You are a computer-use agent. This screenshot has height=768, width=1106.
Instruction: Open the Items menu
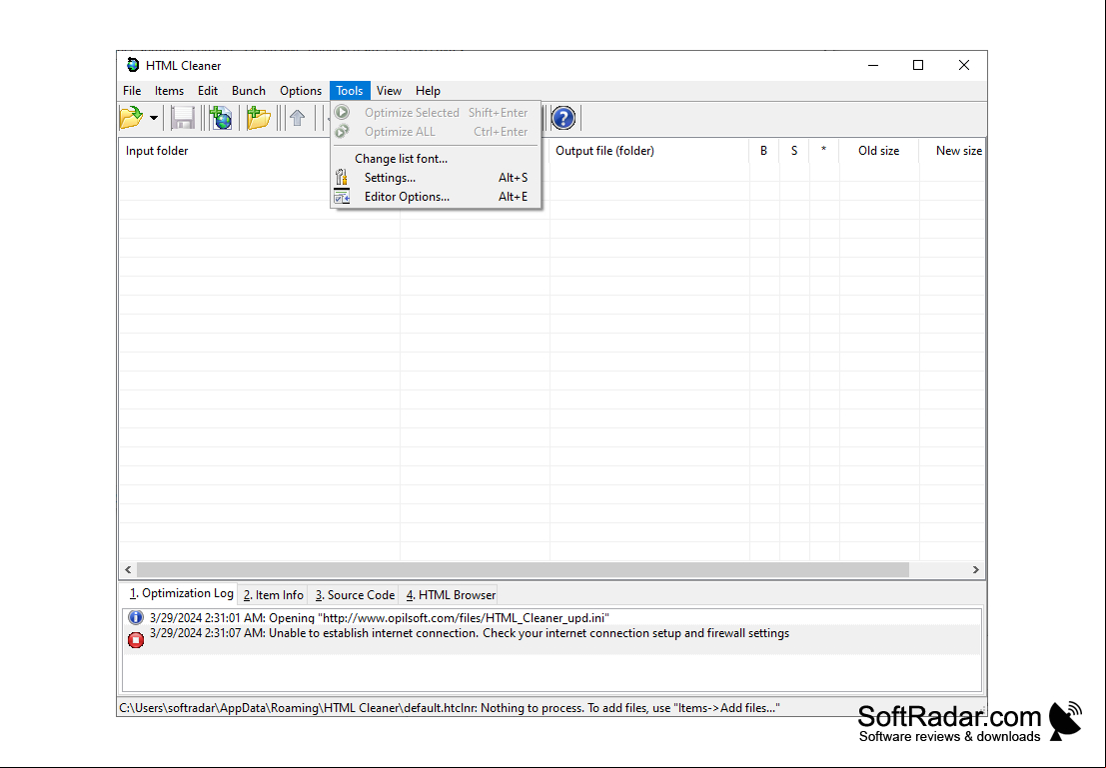[169, 90]
